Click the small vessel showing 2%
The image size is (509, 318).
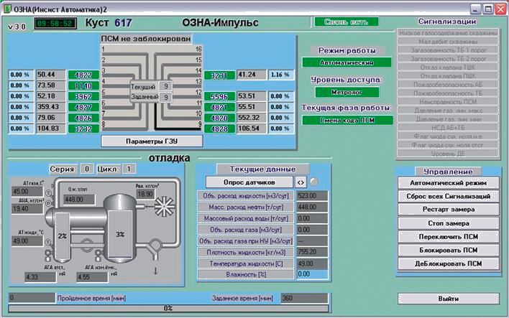63,235
